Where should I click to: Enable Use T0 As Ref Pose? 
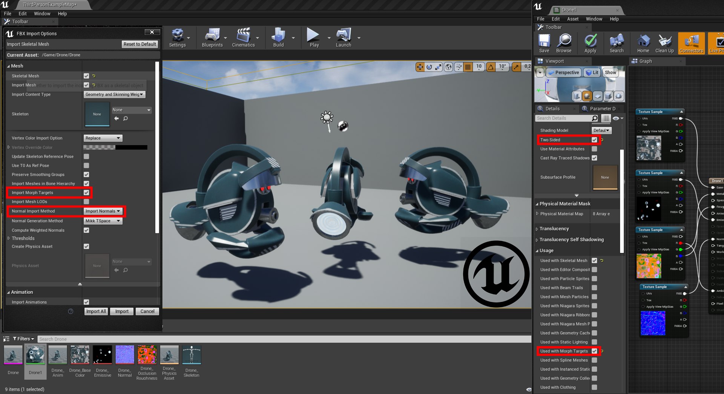86,166
